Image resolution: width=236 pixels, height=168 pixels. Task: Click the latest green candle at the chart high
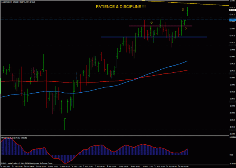[x=187, y=11]
